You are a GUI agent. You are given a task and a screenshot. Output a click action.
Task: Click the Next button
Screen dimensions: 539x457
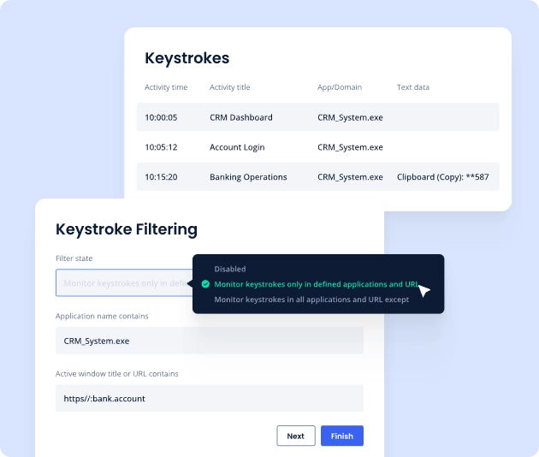click(x=296, y=436)
